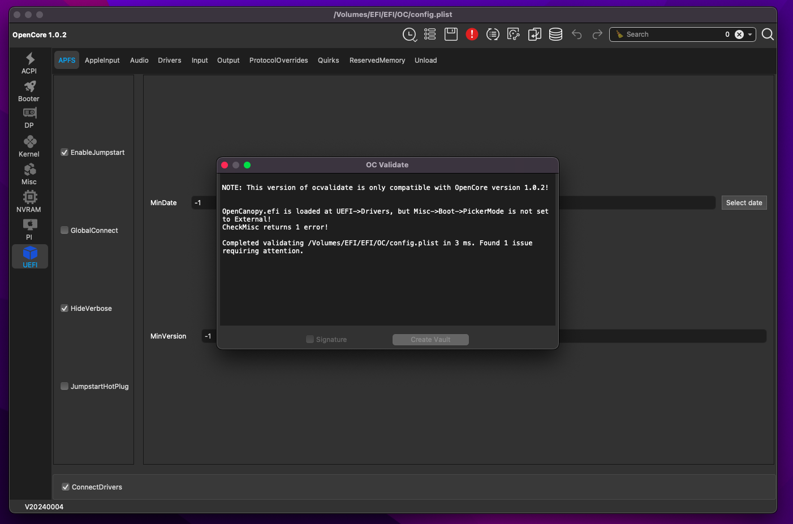This screenshot has height=524, width=793.
Task: Click the magnifier search icon
Action: 768,34
